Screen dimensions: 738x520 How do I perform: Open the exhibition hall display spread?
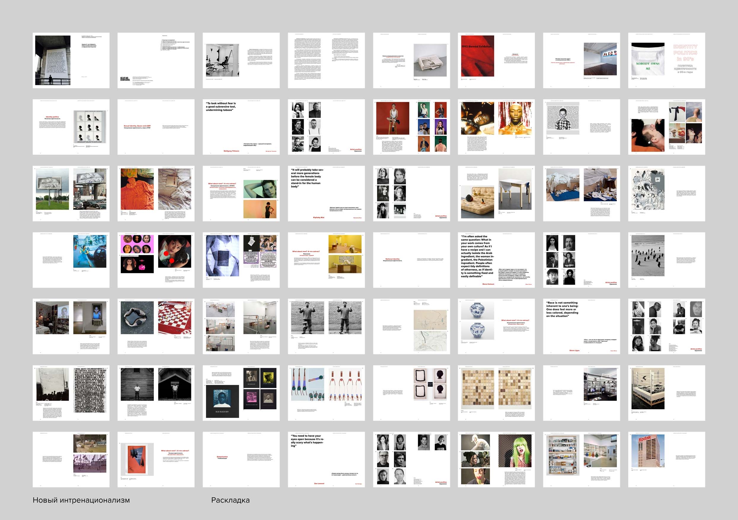click(582, 393)
